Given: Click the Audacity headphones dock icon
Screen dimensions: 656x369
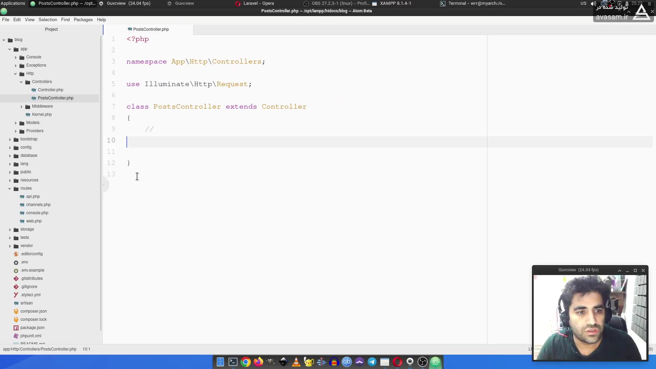Looking at the screenshot, I should 334,362.
